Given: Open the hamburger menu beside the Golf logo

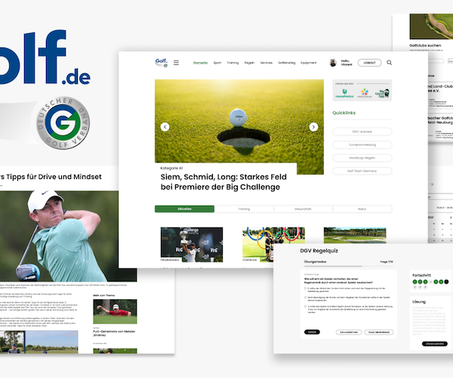Looking at the screenshot, I should (x=176, y=63).
